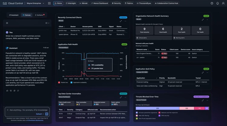
Task: Regenerate the assistant response
Action: tap(18, 91)
